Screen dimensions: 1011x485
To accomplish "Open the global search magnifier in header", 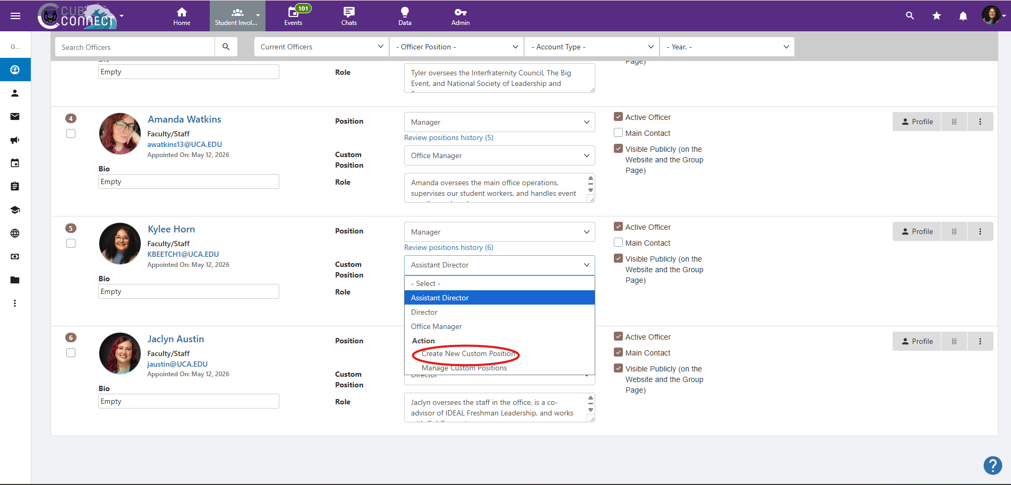I will click(x=910, y=16).
